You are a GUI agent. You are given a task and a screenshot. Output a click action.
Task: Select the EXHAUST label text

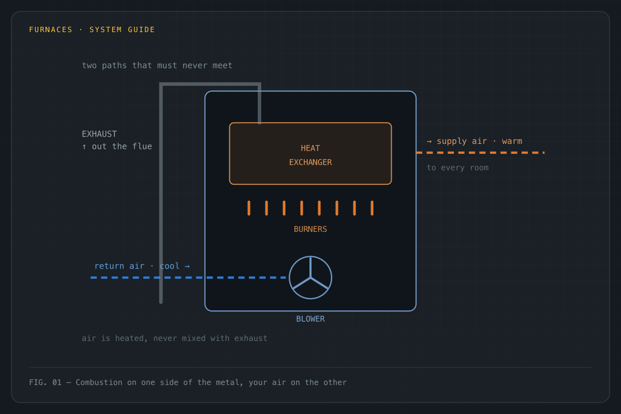tap(99, 134)
